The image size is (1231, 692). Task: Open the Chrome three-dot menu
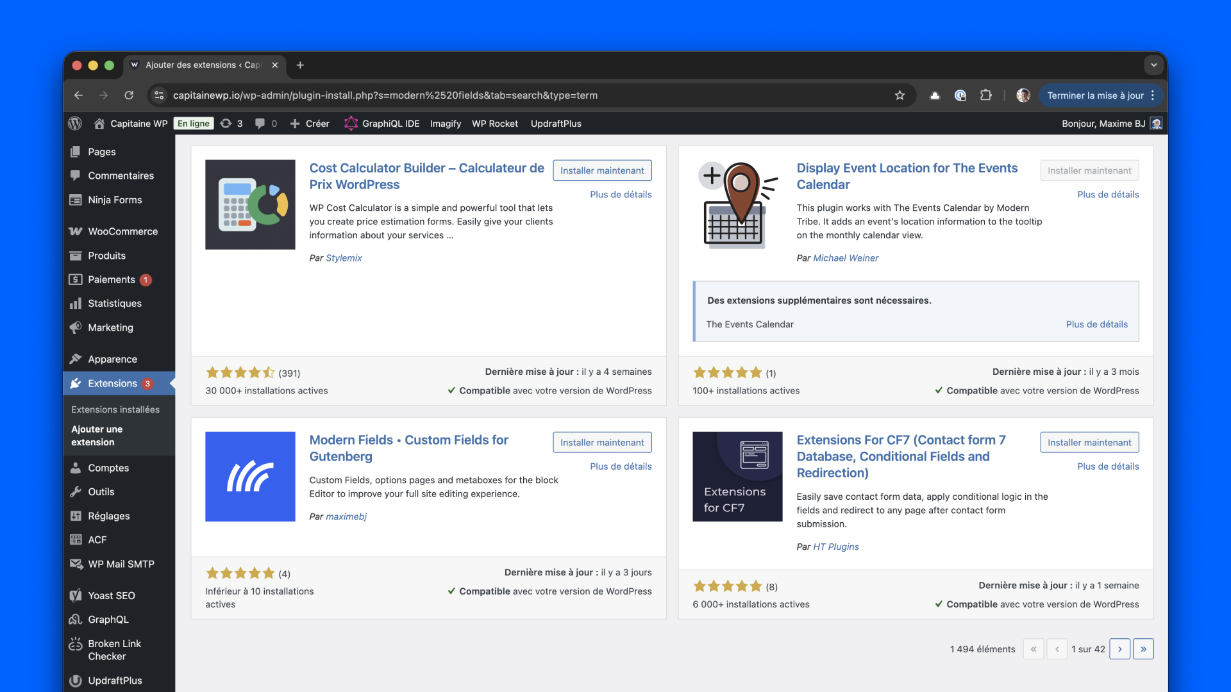[x=1153, y=95]
